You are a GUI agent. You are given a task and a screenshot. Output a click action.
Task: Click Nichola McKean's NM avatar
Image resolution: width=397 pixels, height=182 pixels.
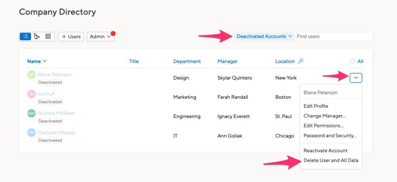tap(31, 113)
